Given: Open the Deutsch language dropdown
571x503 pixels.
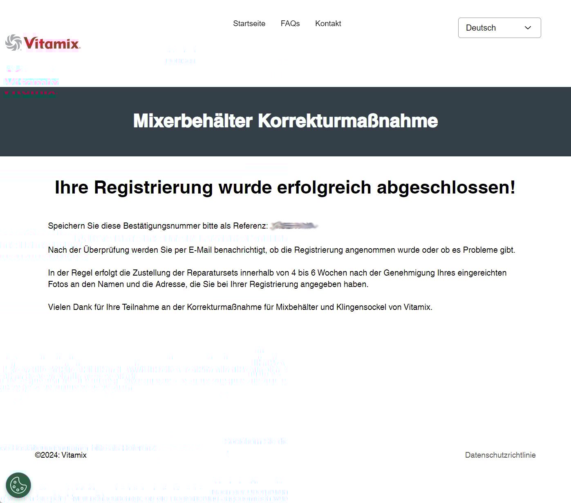Looking at the screenshot, I should click(x=499, y=28).
